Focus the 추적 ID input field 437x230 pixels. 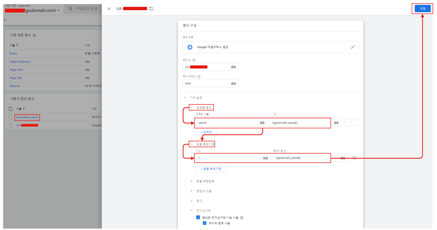[x=206, y=67]
